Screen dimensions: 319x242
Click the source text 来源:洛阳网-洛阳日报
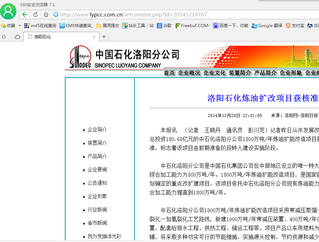point(294,115)
